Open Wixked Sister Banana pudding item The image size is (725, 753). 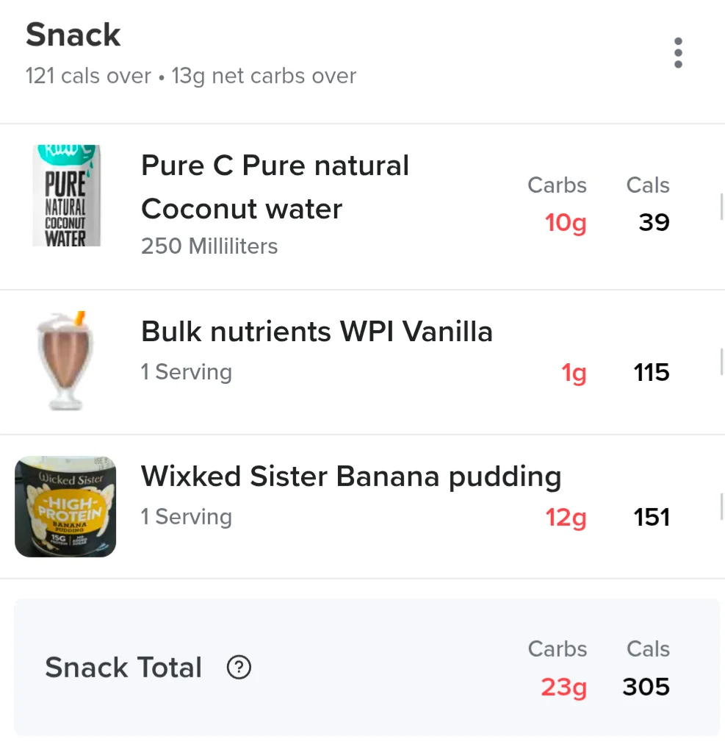click(362, 507)
